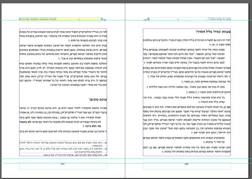The image size is (252, 179).
Task: Click footnote 12 beginning הרב שכטר מציין
Action: [x=63, y=144]
